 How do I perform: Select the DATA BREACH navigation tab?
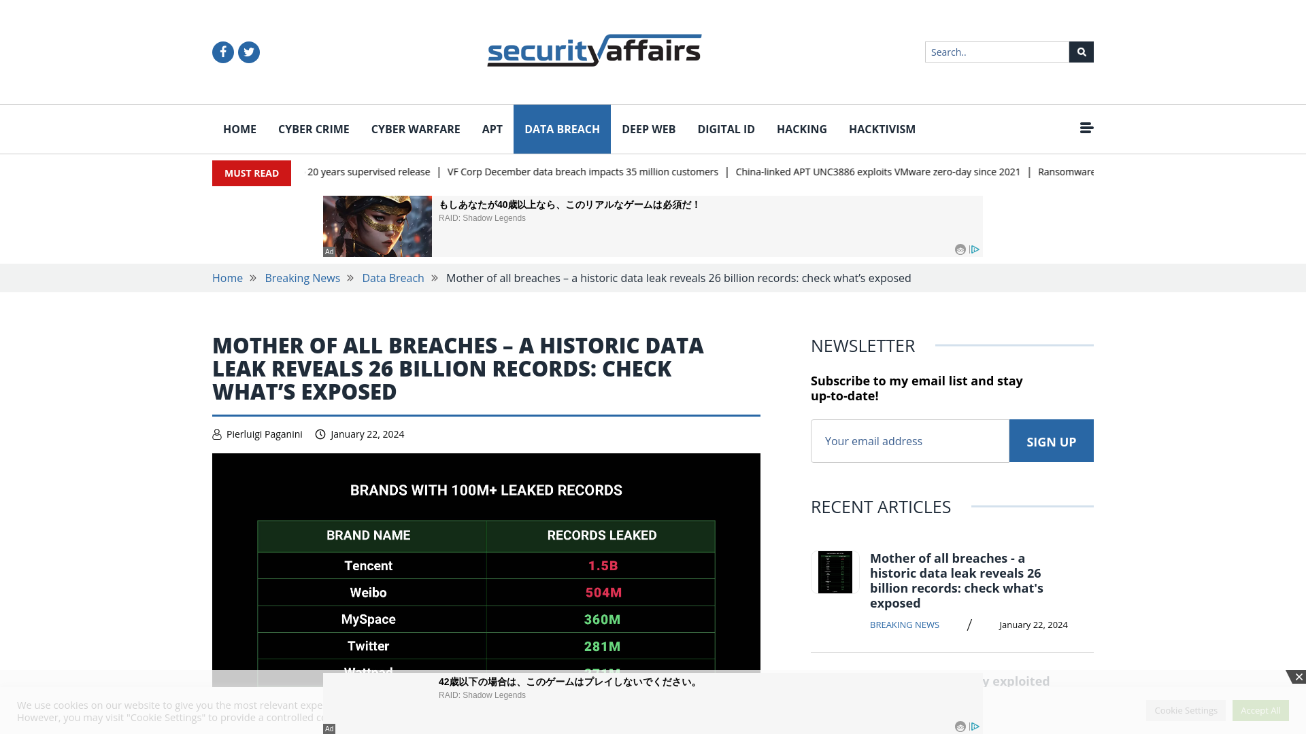pyautogui.click(x=561, y=129)
